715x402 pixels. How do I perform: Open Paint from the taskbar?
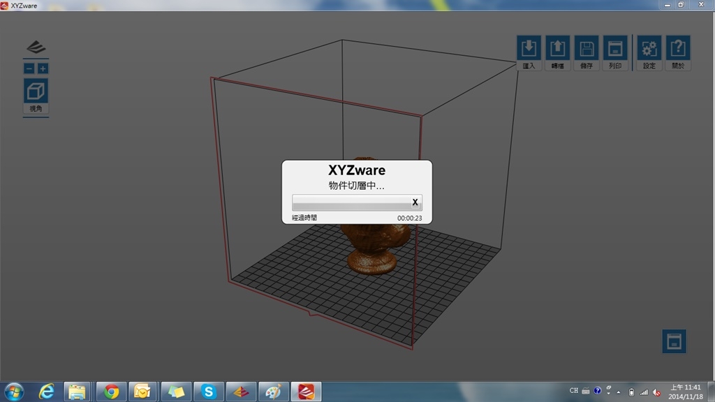(274, 392)
